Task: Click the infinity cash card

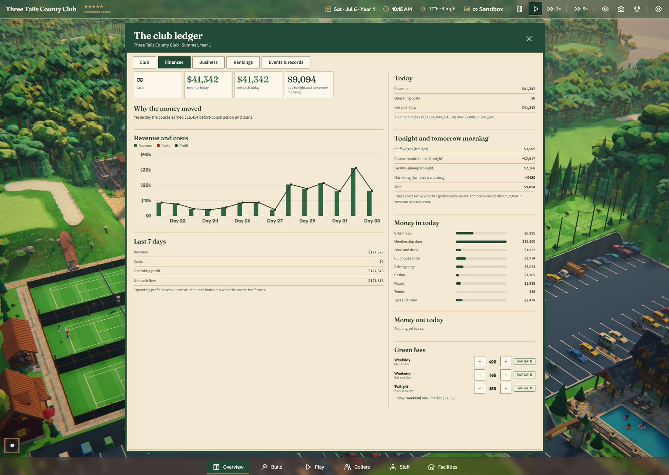Action: coord(158,85)
